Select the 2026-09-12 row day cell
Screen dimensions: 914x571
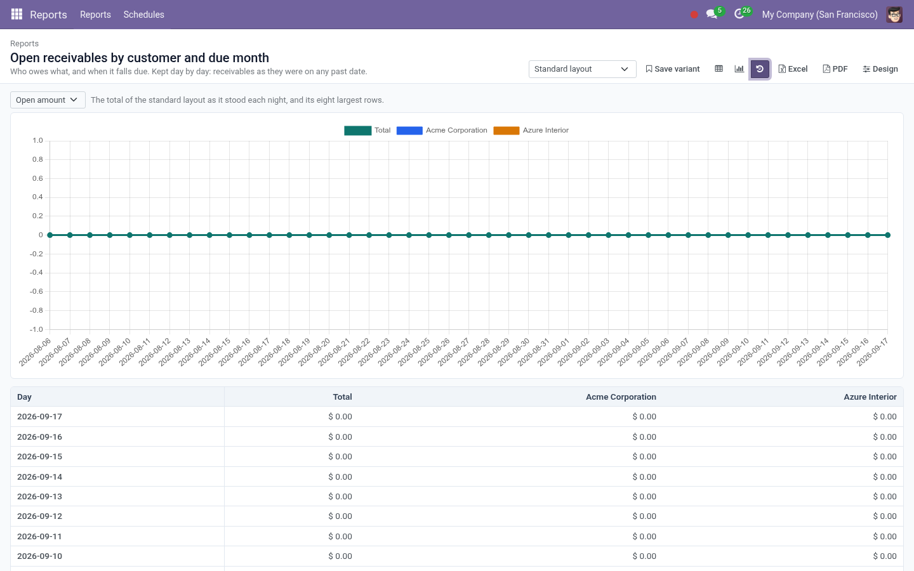point(117,516)
